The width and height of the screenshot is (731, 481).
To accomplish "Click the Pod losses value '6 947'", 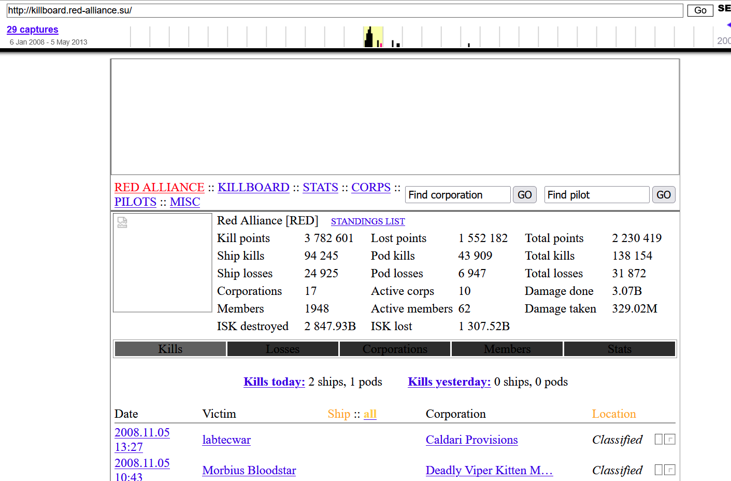I will pyautogui.click(x=472, y=273).
